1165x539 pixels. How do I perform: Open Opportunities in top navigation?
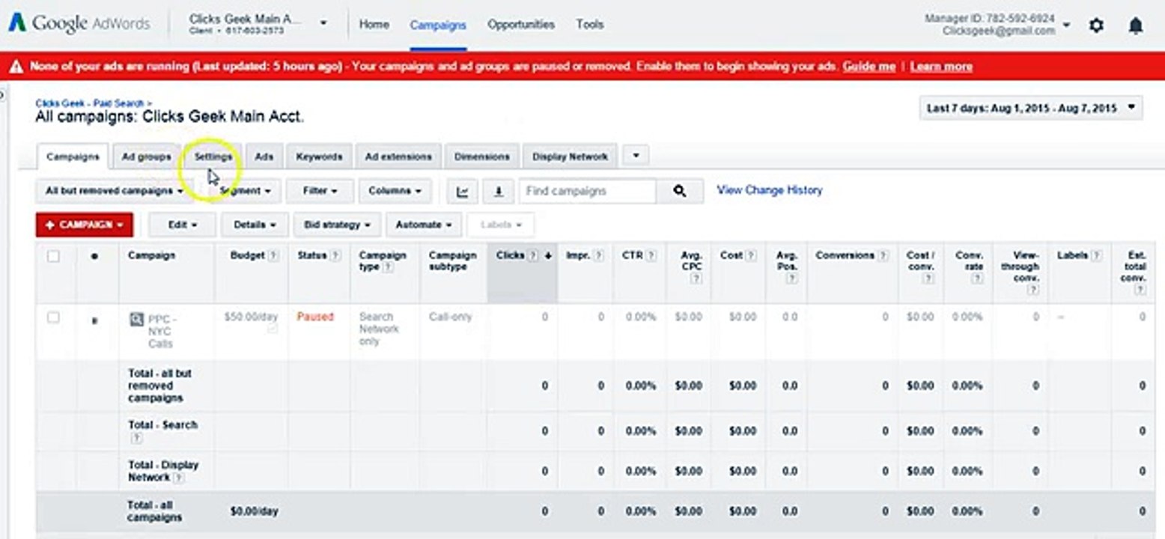coord(521,24)
